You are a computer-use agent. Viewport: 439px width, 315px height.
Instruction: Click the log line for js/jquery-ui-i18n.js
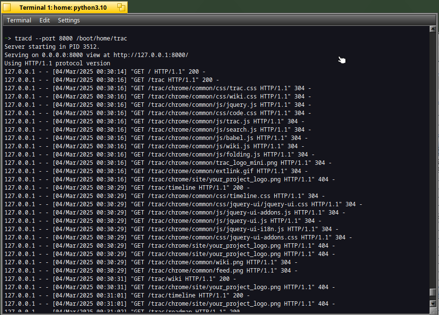point(172,229)
